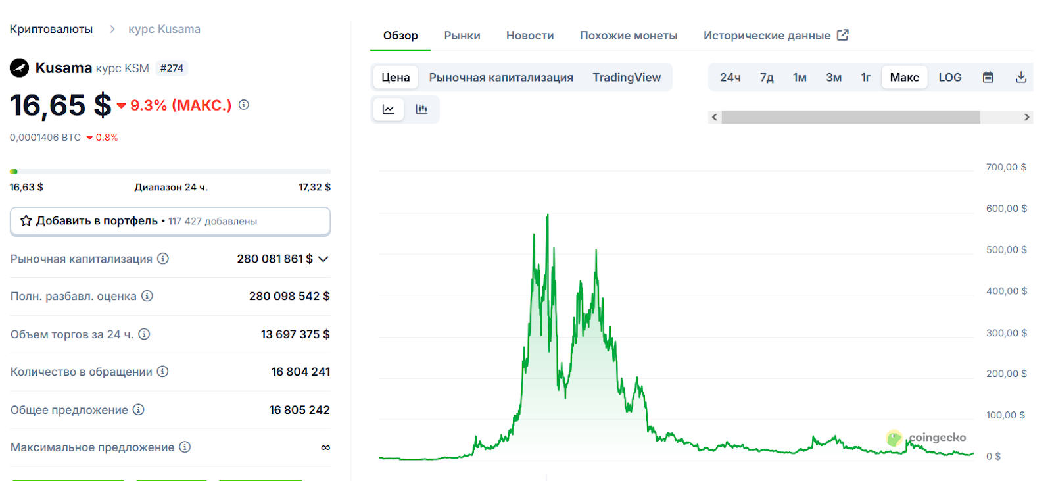
Task: Go to Криптовалюты breadcrumb link
Action: (51, 29)
